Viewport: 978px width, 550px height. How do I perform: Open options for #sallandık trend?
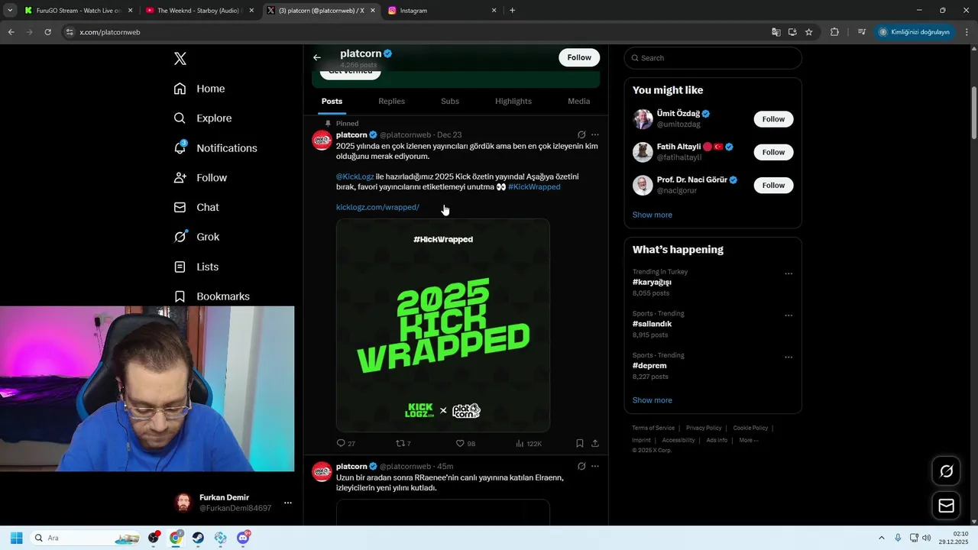[x=789, y=315]
